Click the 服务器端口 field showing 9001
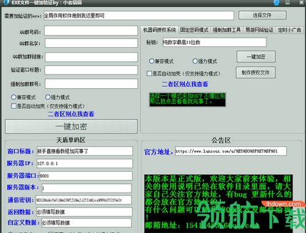The image size is (306, 233). click(x=86, y=176)
